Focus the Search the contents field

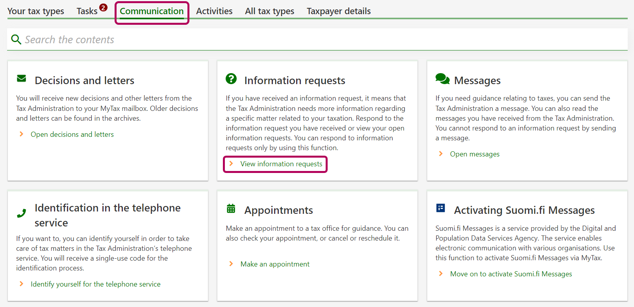click(315, 40)
